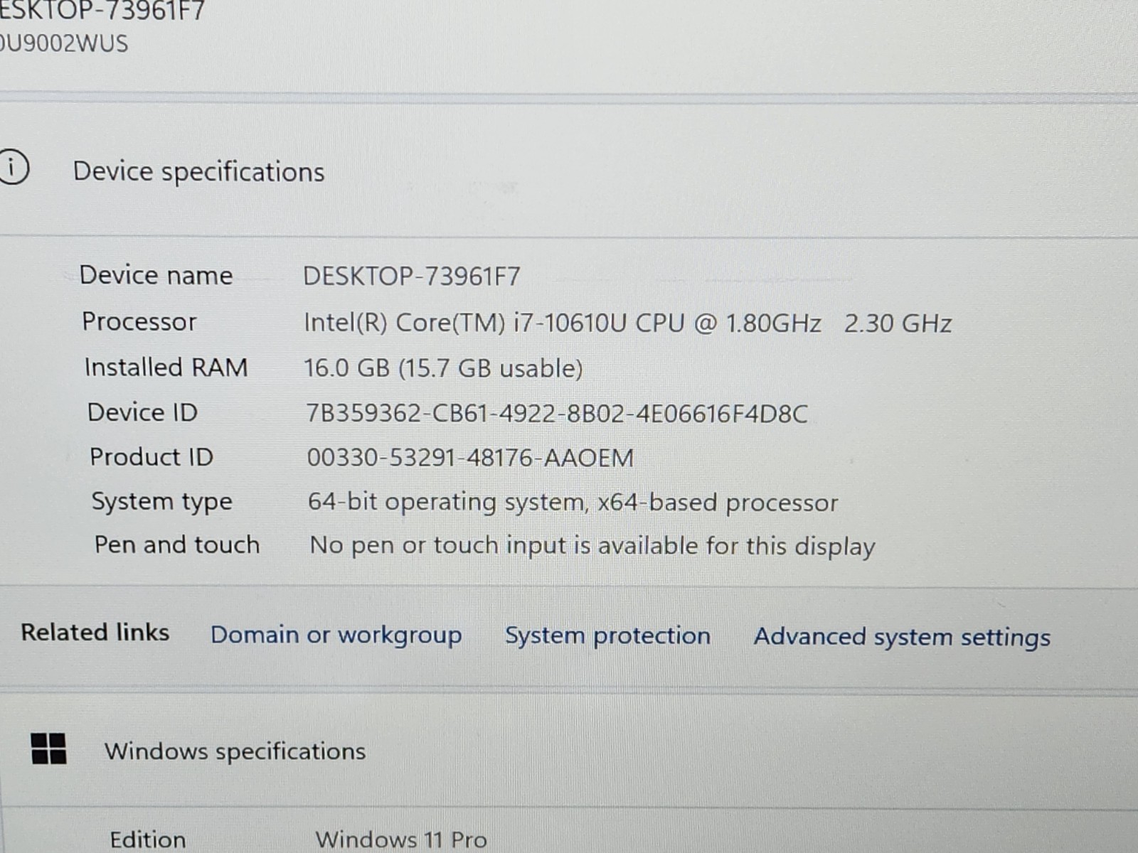Image resolution: width=1138 pixels, height=853 pixels.
Task: Select the Windows 11 Pro edition value
Action: (402, 840)
